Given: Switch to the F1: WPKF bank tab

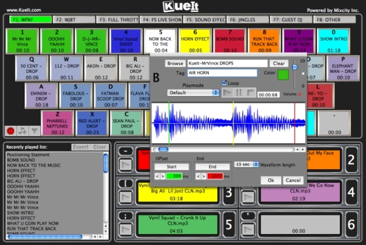Looking at the screenshot, I should pyautogui.click(x=31, y=20).
